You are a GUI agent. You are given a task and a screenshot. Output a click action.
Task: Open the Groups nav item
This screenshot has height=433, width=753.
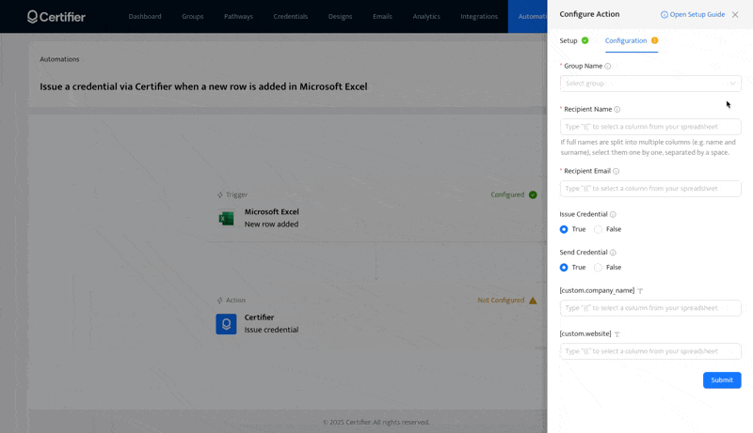coord(193,16)
